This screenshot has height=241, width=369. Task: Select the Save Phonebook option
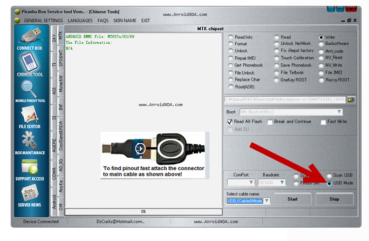276,65
